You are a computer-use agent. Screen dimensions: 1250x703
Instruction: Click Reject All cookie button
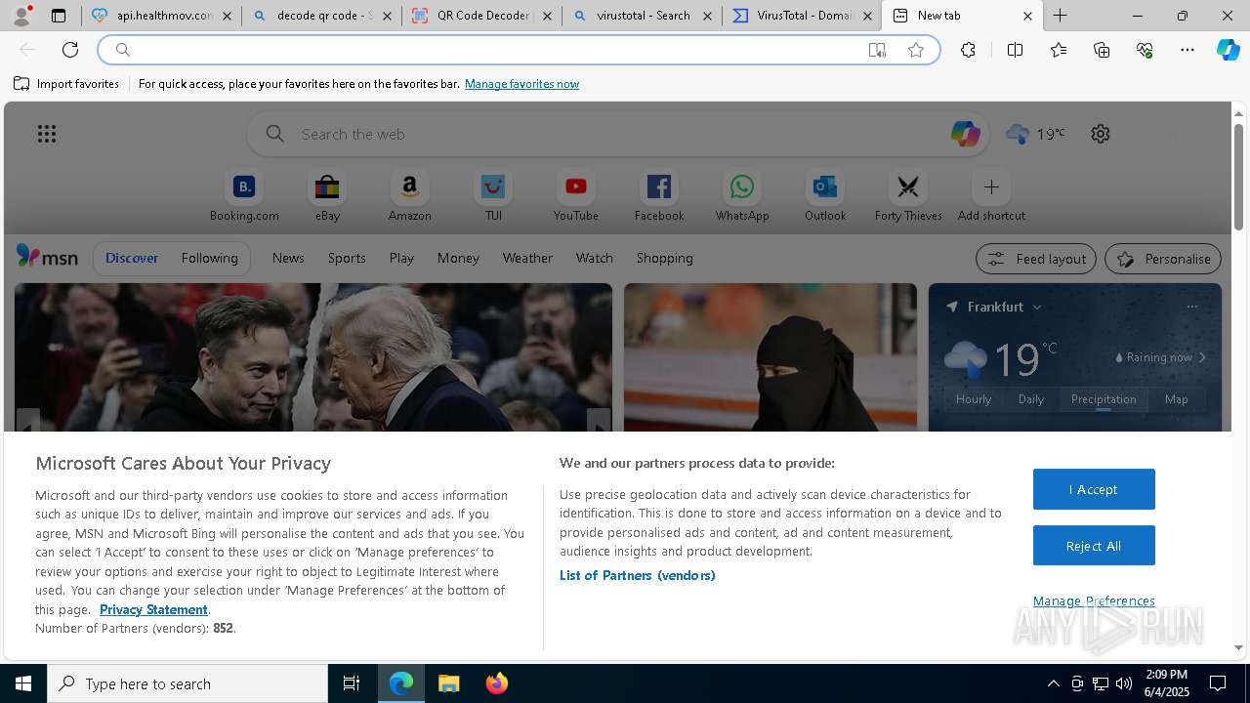click(1094, 546)
